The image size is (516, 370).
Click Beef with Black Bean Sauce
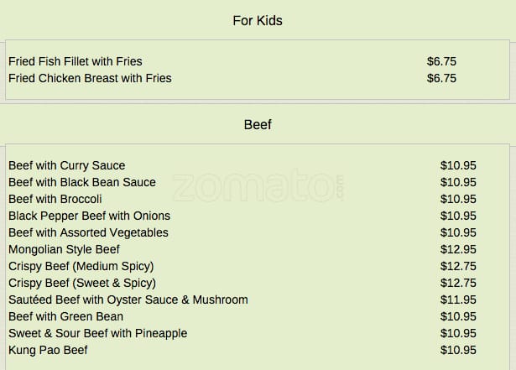click(x=82, y=182)
